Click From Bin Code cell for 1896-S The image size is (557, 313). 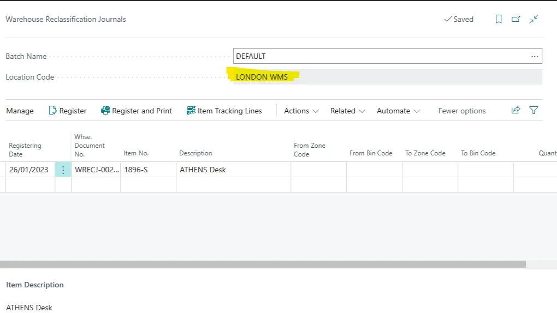(375, 170)
